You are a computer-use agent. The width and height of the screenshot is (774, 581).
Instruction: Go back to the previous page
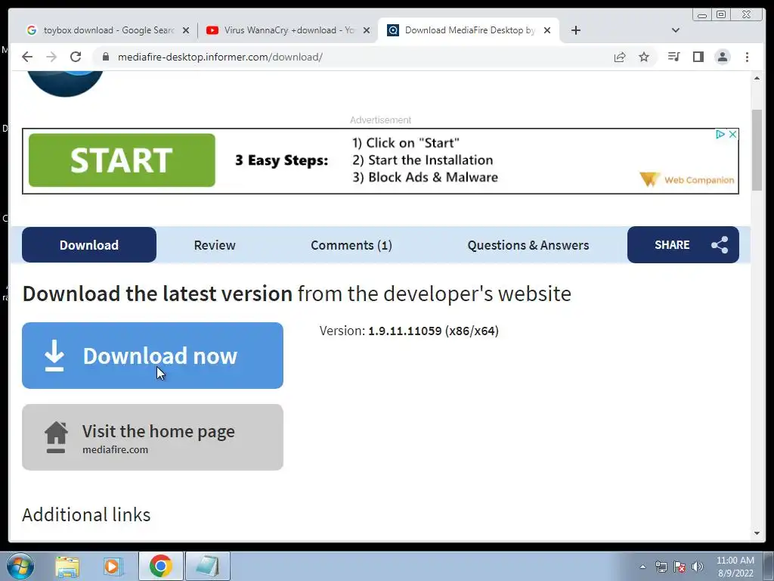point(27,57)
